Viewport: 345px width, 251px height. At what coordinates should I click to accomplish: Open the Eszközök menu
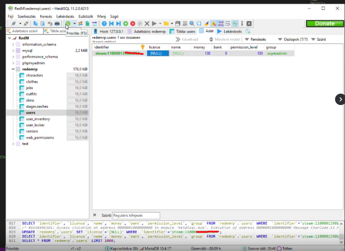click(86, 16)
